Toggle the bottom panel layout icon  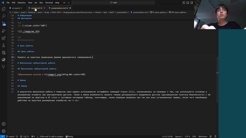click(188, 3)
